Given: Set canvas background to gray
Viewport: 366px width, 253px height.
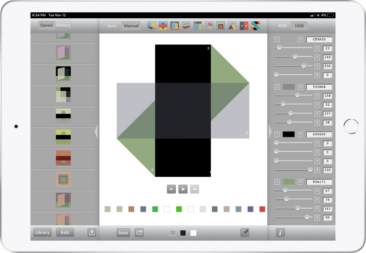Looking at the screenshot, I should (173, 233).
